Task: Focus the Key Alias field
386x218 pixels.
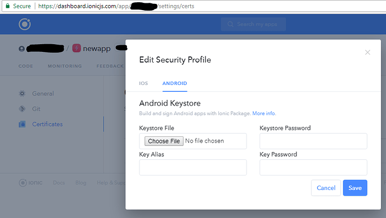Action: click(193, 167)
